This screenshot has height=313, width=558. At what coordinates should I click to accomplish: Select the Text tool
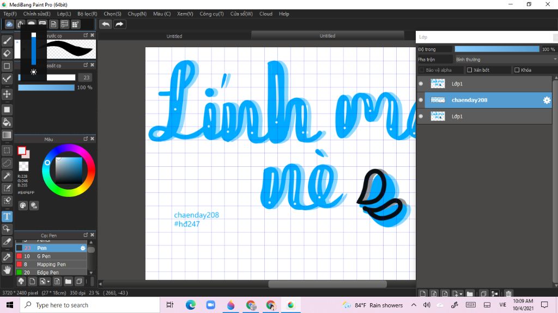click(x=7, y=216)
